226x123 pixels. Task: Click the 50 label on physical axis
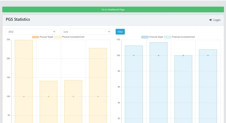click(9, 115)
